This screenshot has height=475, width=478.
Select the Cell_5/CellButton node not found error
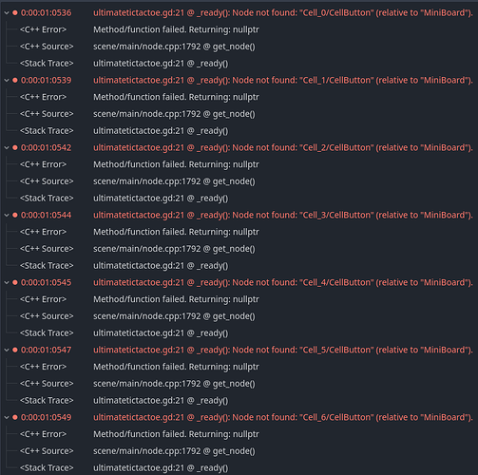283,351
